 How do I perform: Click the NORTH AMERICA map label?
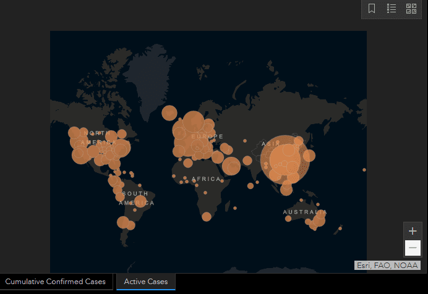pos(98,138)
